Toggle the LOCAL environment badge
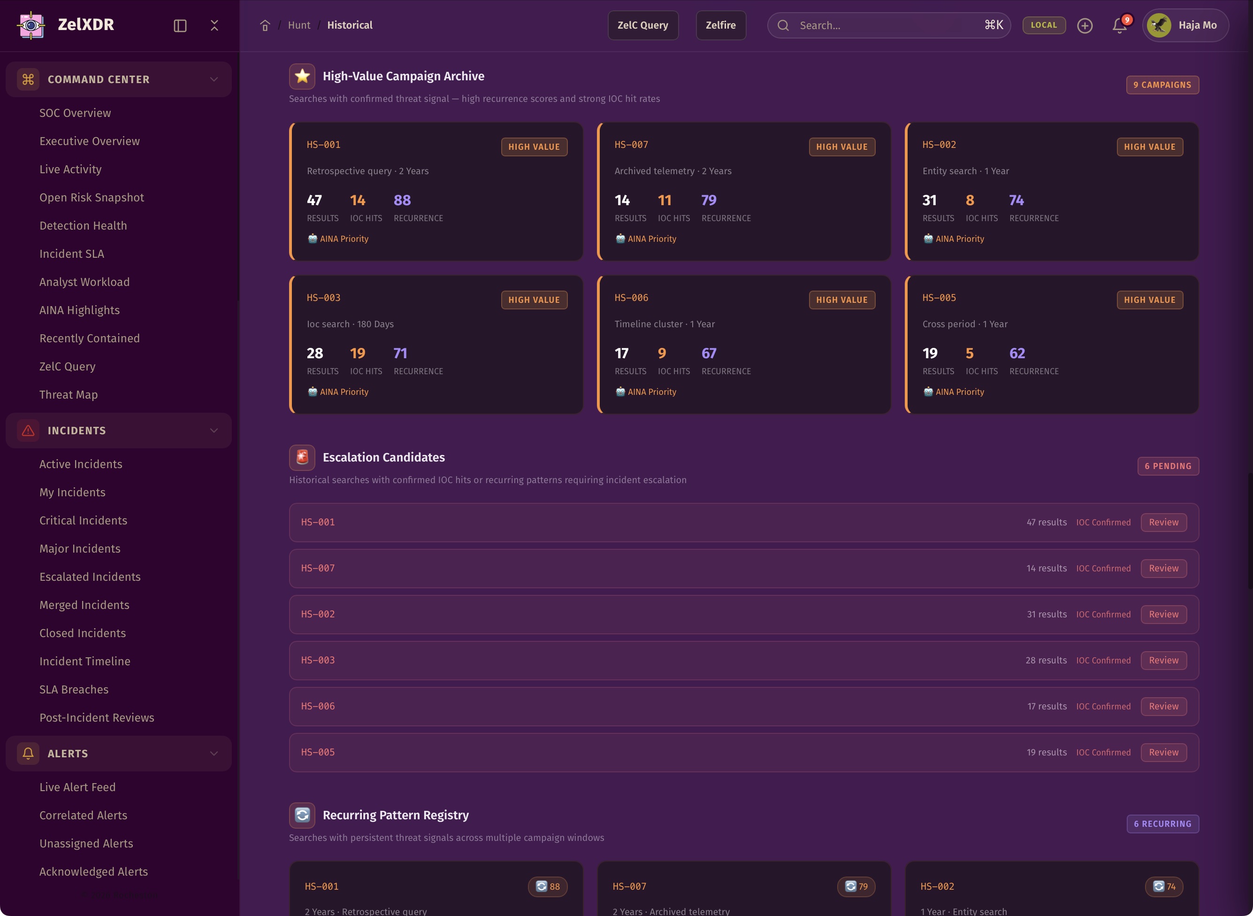1253x916 pixels. (x=1044, y=25)
